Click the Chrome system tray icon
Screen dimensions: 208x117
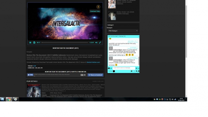[154, 99]
